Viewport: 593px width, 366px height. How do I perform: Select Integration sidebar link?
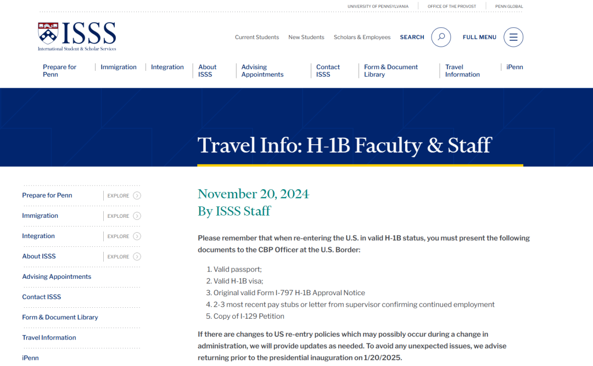click(x=38, y=236)
